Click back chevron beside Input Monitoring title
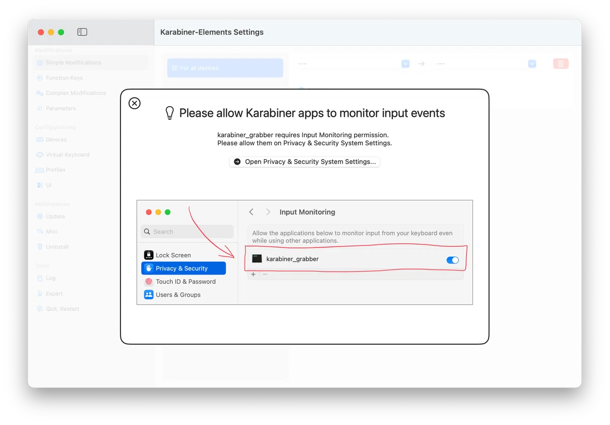The image size is (610, 425). click(251, 212)
